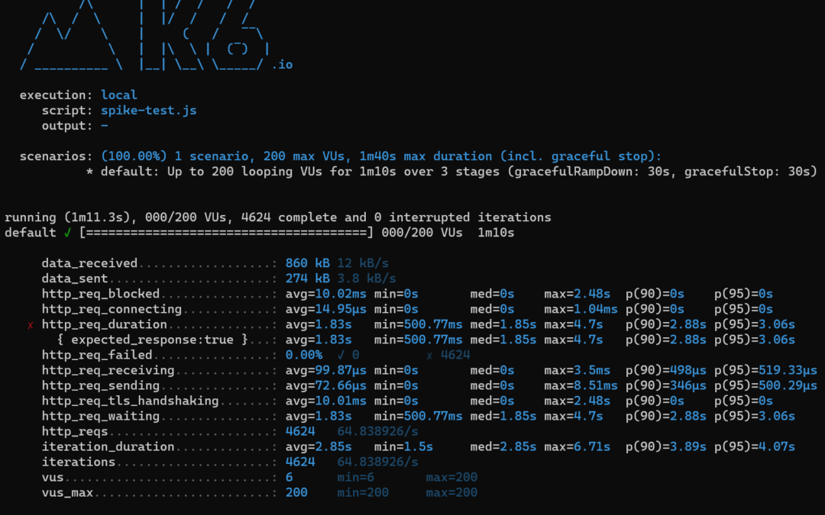The width and height of the screenshot is (825, 515).
Task: Select the http_req_tls_handshaking metric label
Action: [131, 401]
